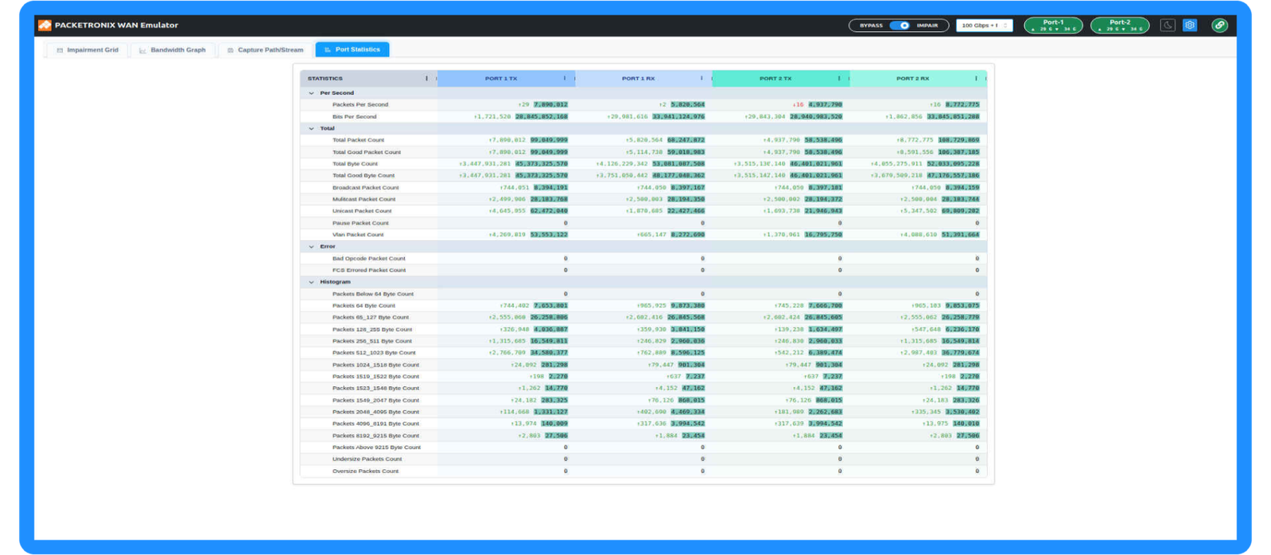The width and height of the screenshot is (1271, 555).
Task: Collapse the Per Second group
Action: pos(311,93)
